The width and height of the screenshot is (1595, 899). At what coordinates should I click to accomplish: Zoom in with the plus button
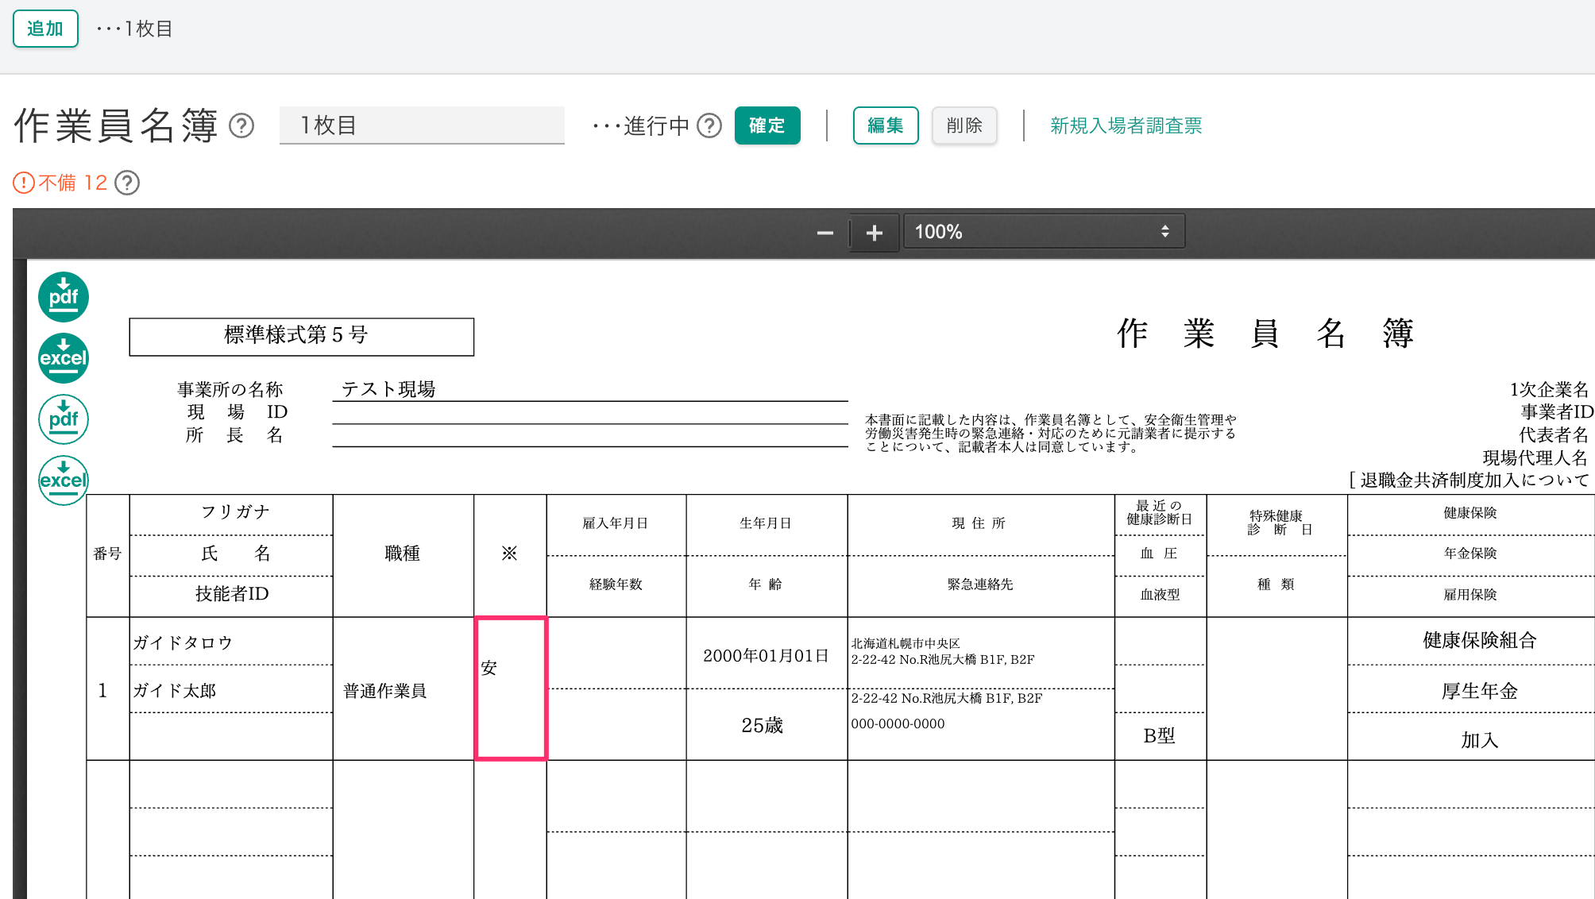coord(875,233)
